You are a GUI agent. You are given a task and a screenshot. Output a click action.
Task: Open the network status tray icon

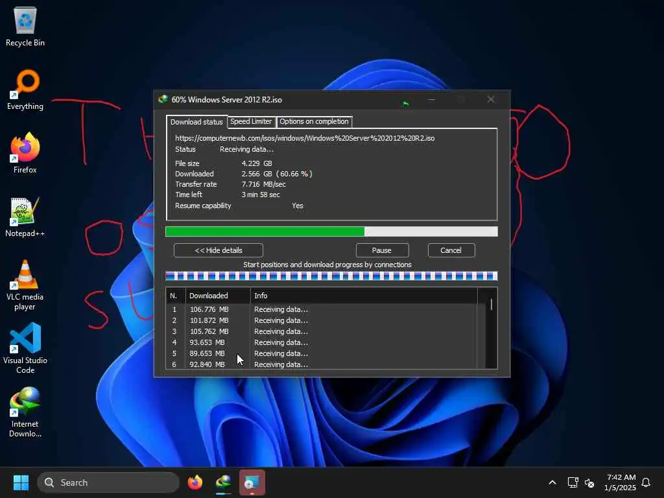pyautogui.click(x=573, y=482)
